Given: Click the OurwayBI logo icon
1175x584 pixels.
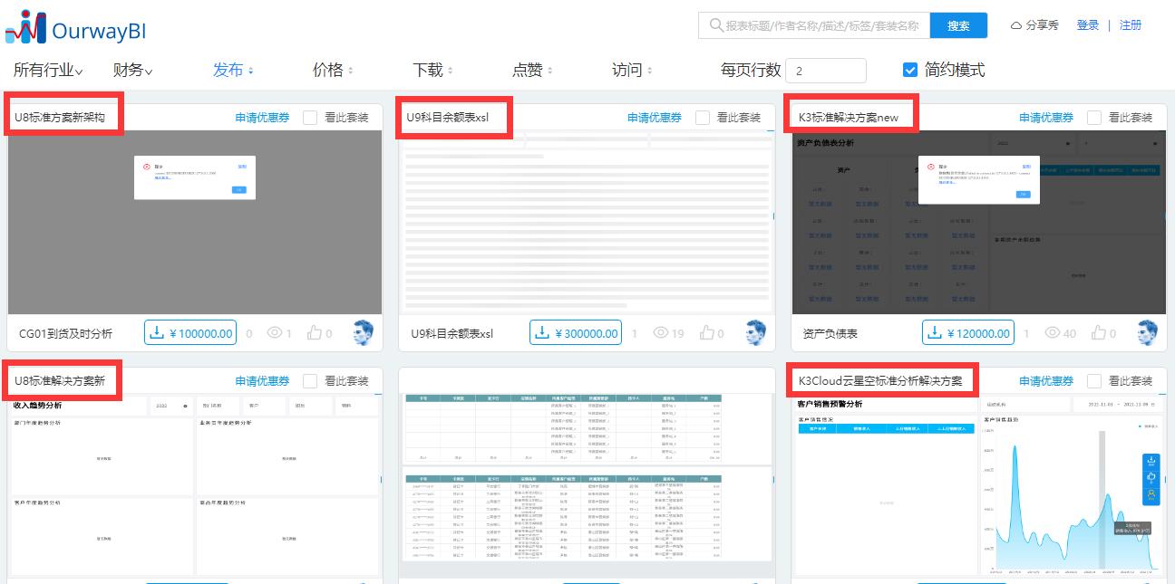Looking at the screenshot, I should point(27,25).
